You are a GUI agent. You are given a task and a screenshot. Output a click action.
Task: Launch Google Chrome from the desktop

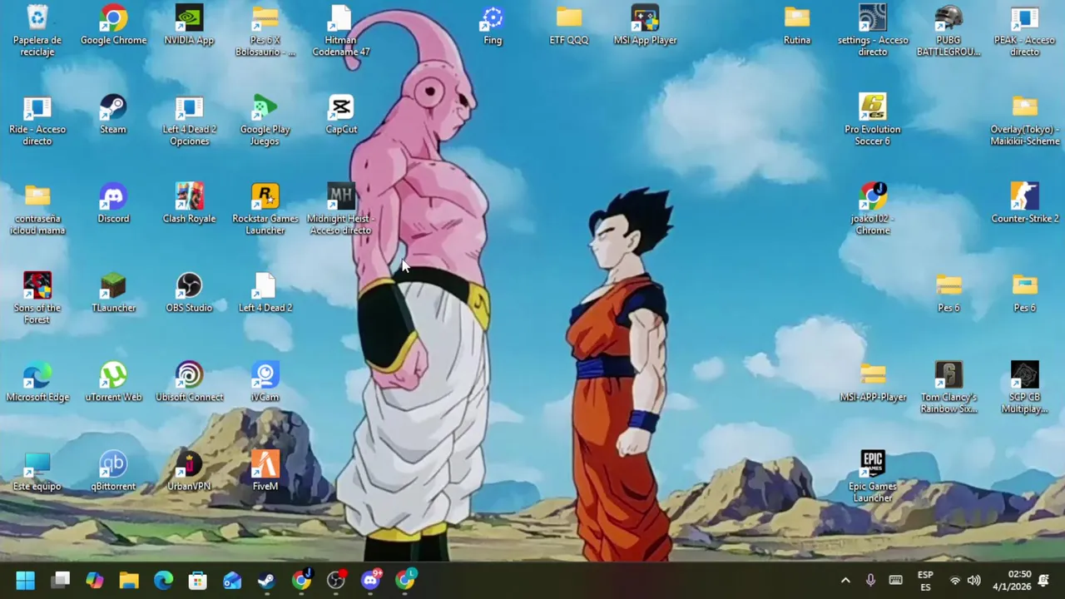(114, 25)
